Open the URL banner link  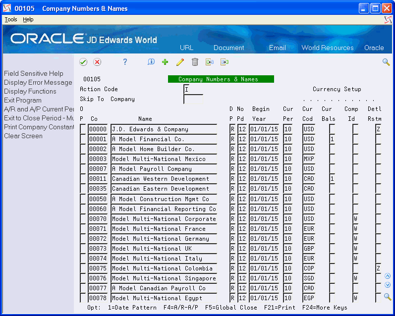[x=187, y=48]
